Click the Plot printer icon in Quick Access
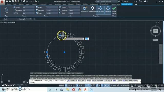 click(24, 1)
